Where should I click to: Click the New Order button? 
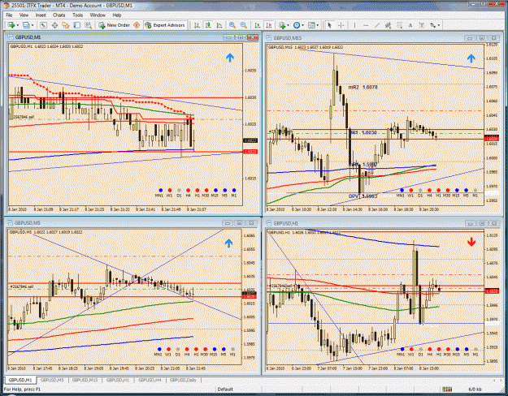pos(115,25)
